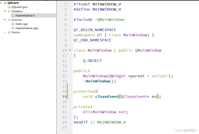The width and height of the screenshot is (199, 134).
Task: Click the QtEvent.pro file icon
Action: coord(9,7)
